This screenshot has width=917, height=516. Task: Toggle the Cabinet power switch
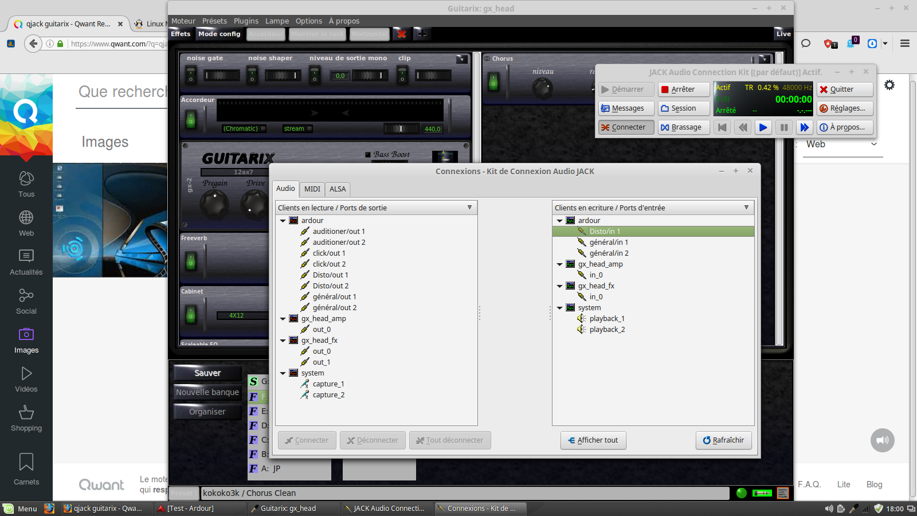coord(191,314)
